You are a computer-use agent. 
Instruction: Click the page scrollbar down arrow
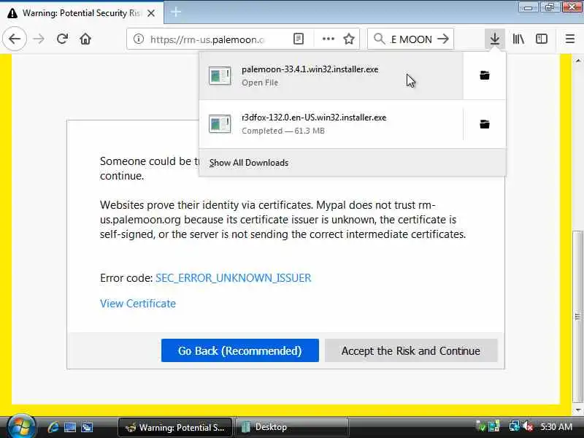click(577, 410)
